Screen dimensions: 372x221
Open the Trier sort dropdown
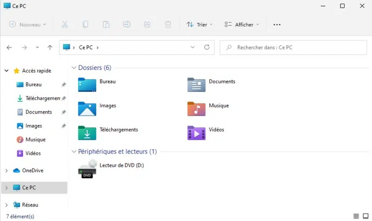point(199,25)
